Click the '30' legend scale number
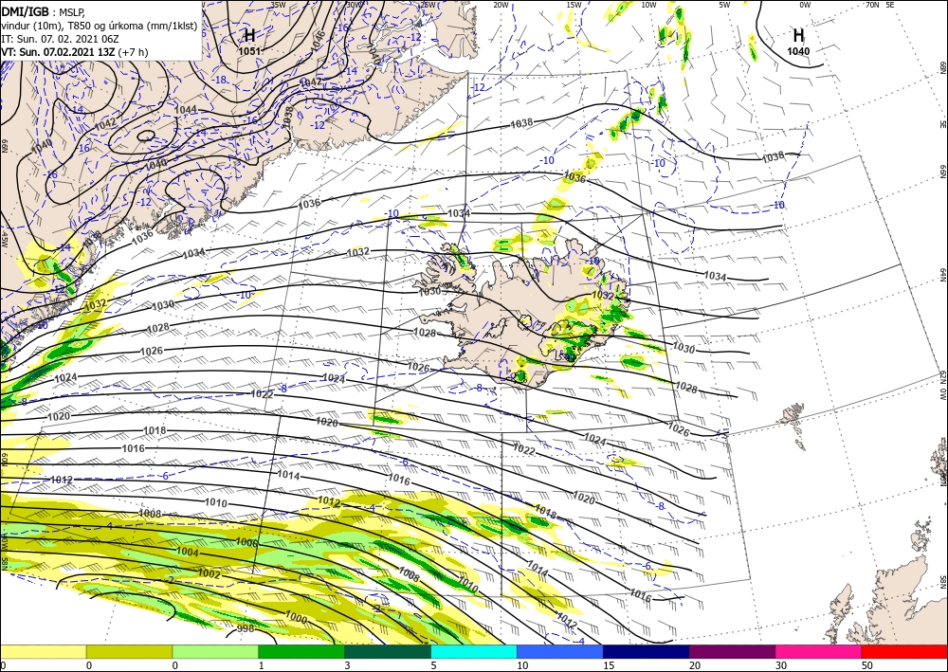The height and width of the screenshot is (672, 948). pos(781,665)
